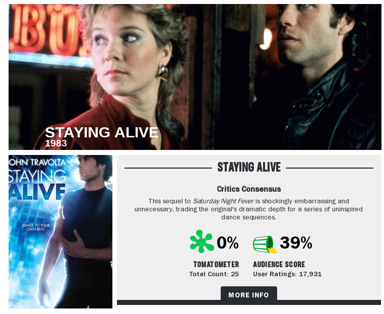Click the 0% Tomatometer score
This screenshot has width=384, height=314.
click(x=227, y=243)
